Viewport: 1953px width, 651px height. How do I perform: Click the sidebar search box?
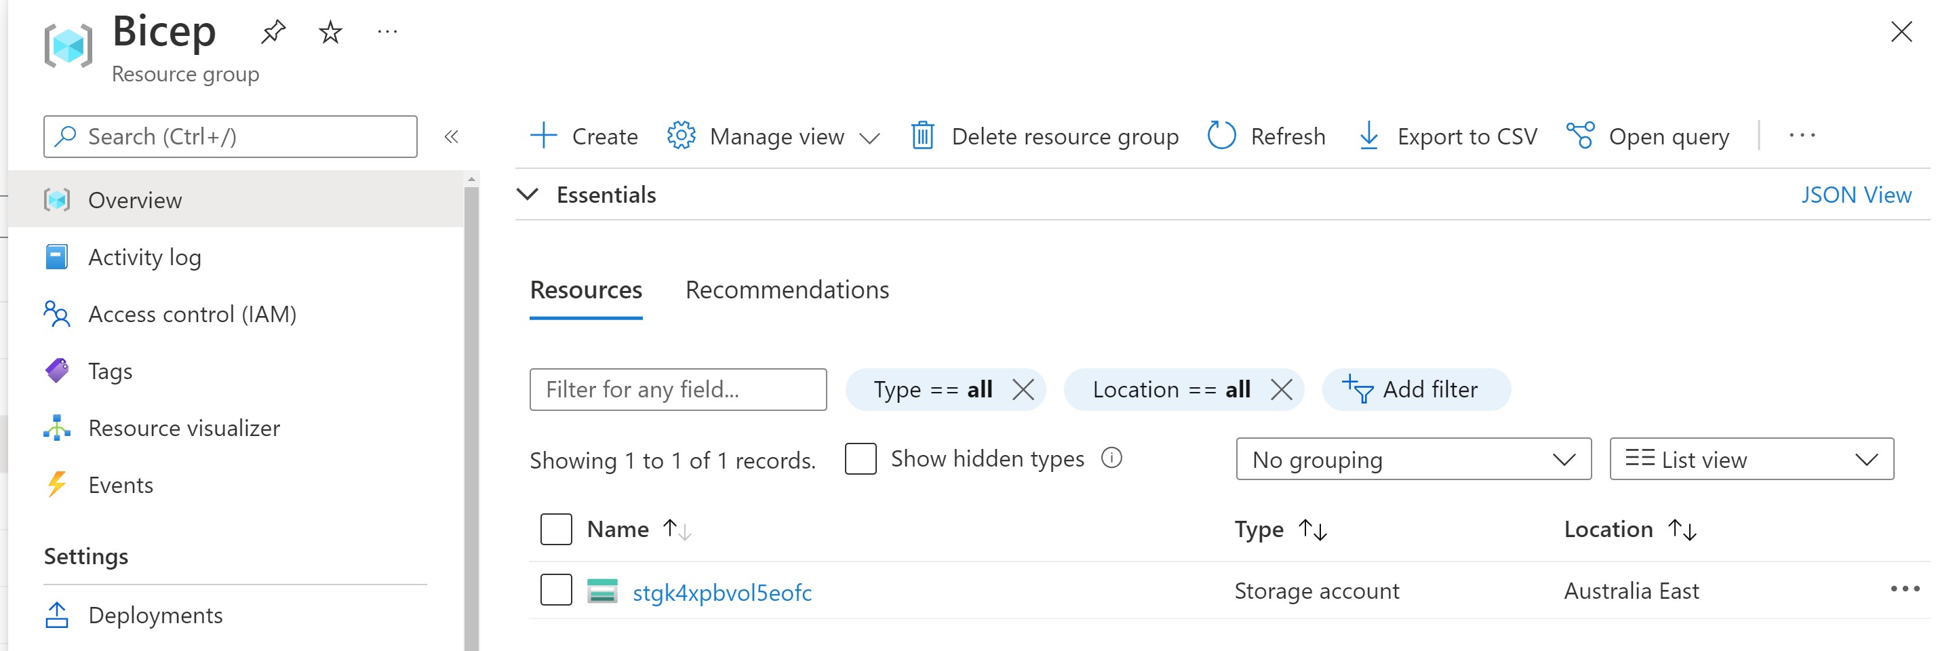click(x=231, y=136)
